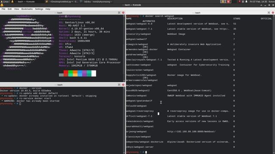Click the clipboard tray icon
275x154 pixels.
coord(243,2)
